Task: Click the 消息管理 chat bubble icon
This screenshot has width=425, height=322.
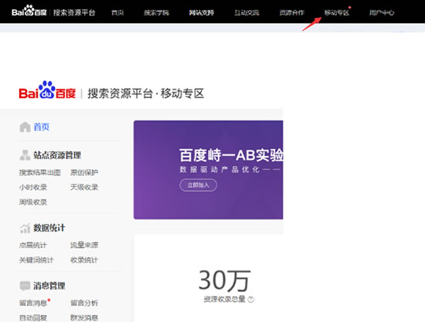Action: pyautogui.click(x=25, y=286)
